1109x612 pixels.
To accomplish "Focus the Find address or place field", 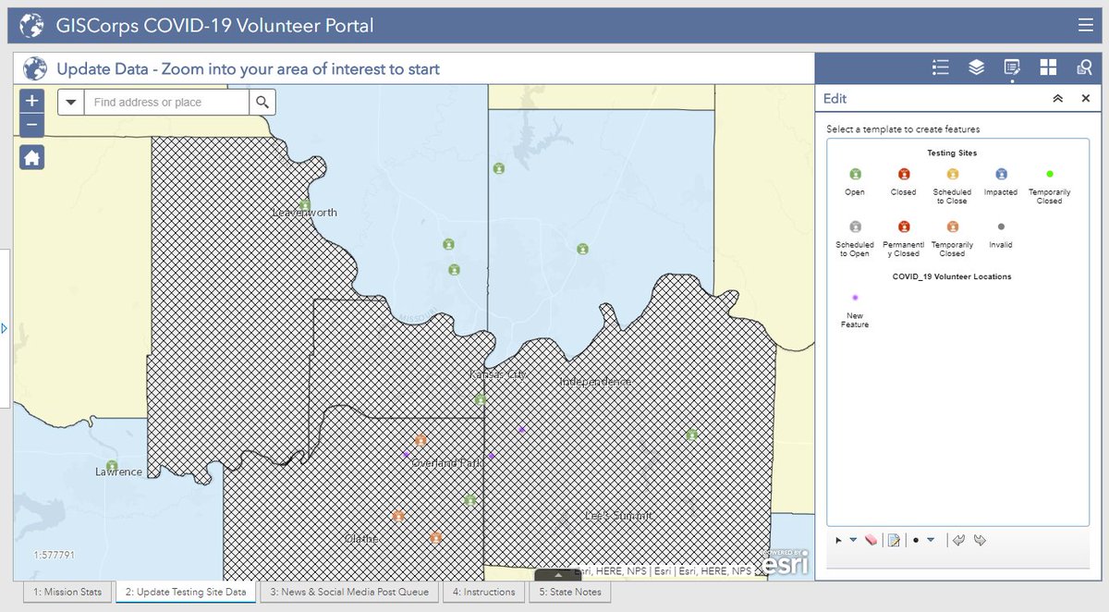I will (x=166, y=103).
